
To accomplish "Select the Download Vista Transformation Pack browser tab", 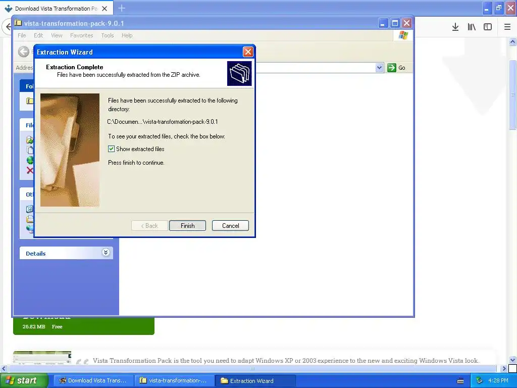I will click(x=57, y=8).
